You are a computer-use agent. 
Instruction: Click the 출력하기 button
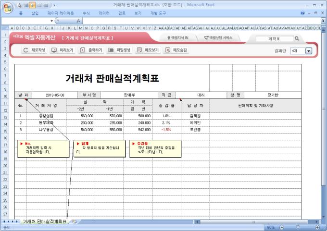91,50
